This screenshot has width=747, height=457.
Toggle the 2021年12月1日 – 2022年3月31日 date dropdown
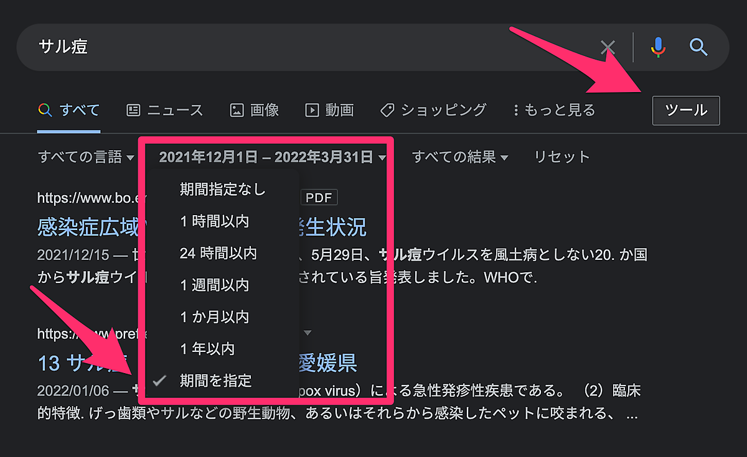(273, 157)
